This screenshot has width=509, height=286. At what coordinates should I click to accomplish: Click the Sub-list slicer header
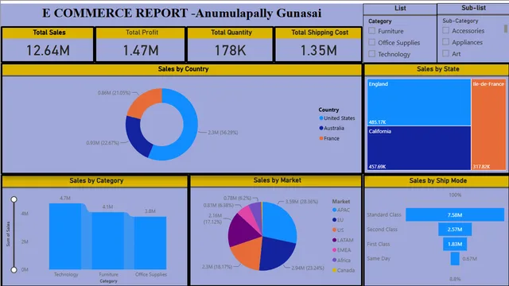473,8
